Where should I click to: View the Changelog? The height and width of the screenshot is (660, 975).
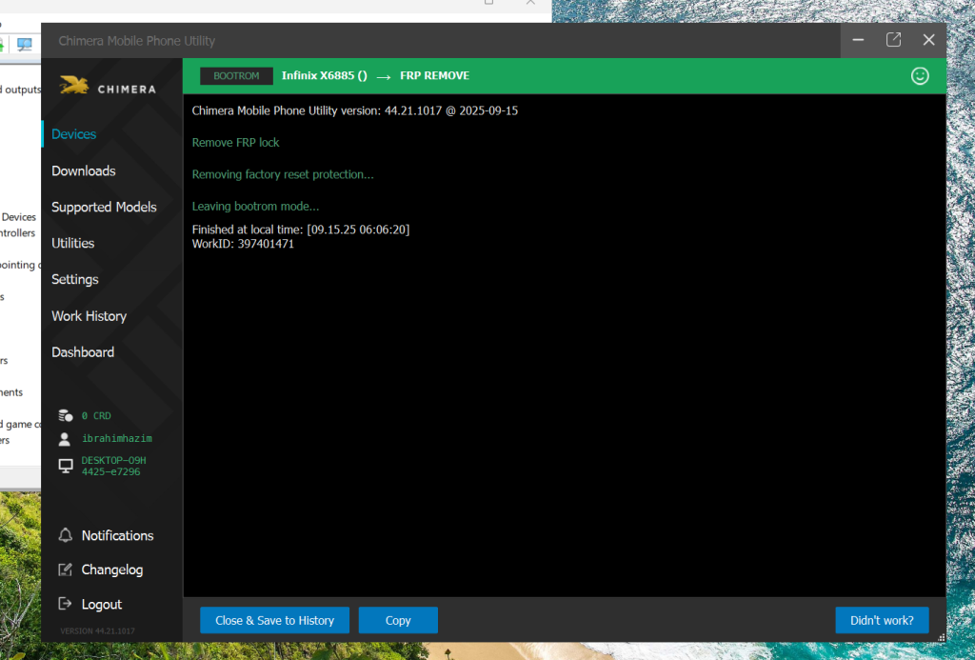pos(112,570)
